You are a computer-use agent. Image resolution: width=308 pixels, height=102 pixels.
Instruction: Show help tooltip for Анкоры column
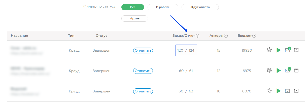(226, 36)
